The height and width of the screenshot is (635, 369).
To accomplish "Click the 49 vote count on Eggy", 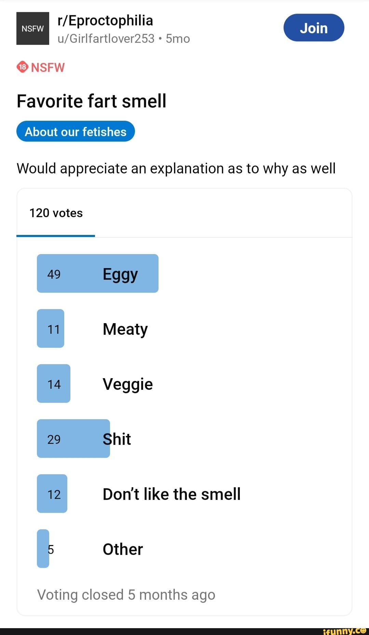I will point(54,274).
